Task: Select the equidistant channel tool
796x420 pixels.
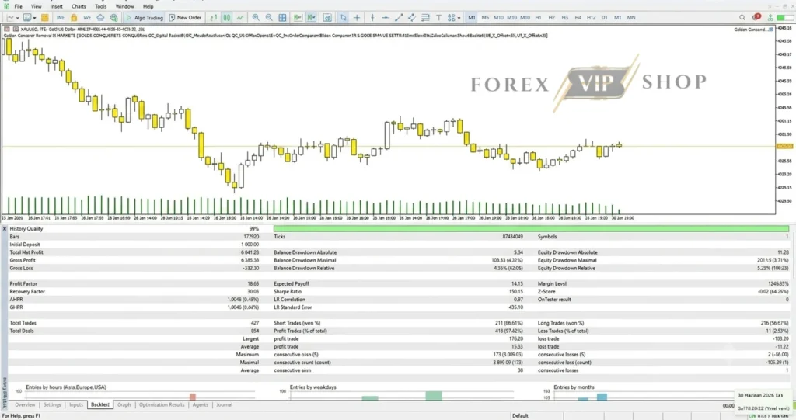Action: 412,18
